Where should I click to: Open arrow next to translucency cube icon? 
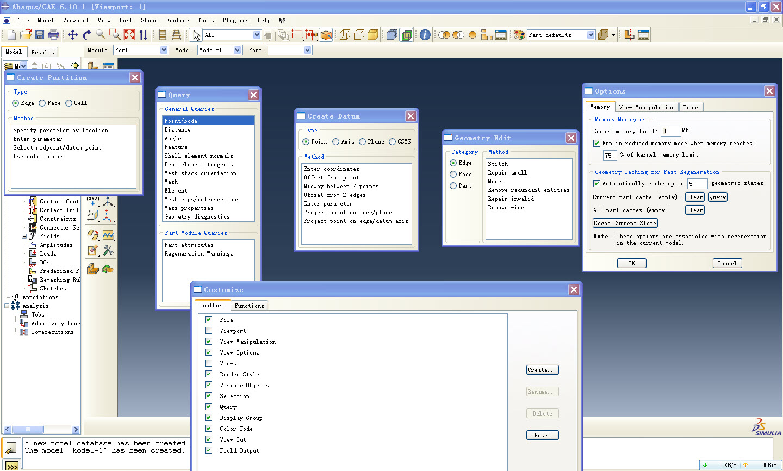613,35
